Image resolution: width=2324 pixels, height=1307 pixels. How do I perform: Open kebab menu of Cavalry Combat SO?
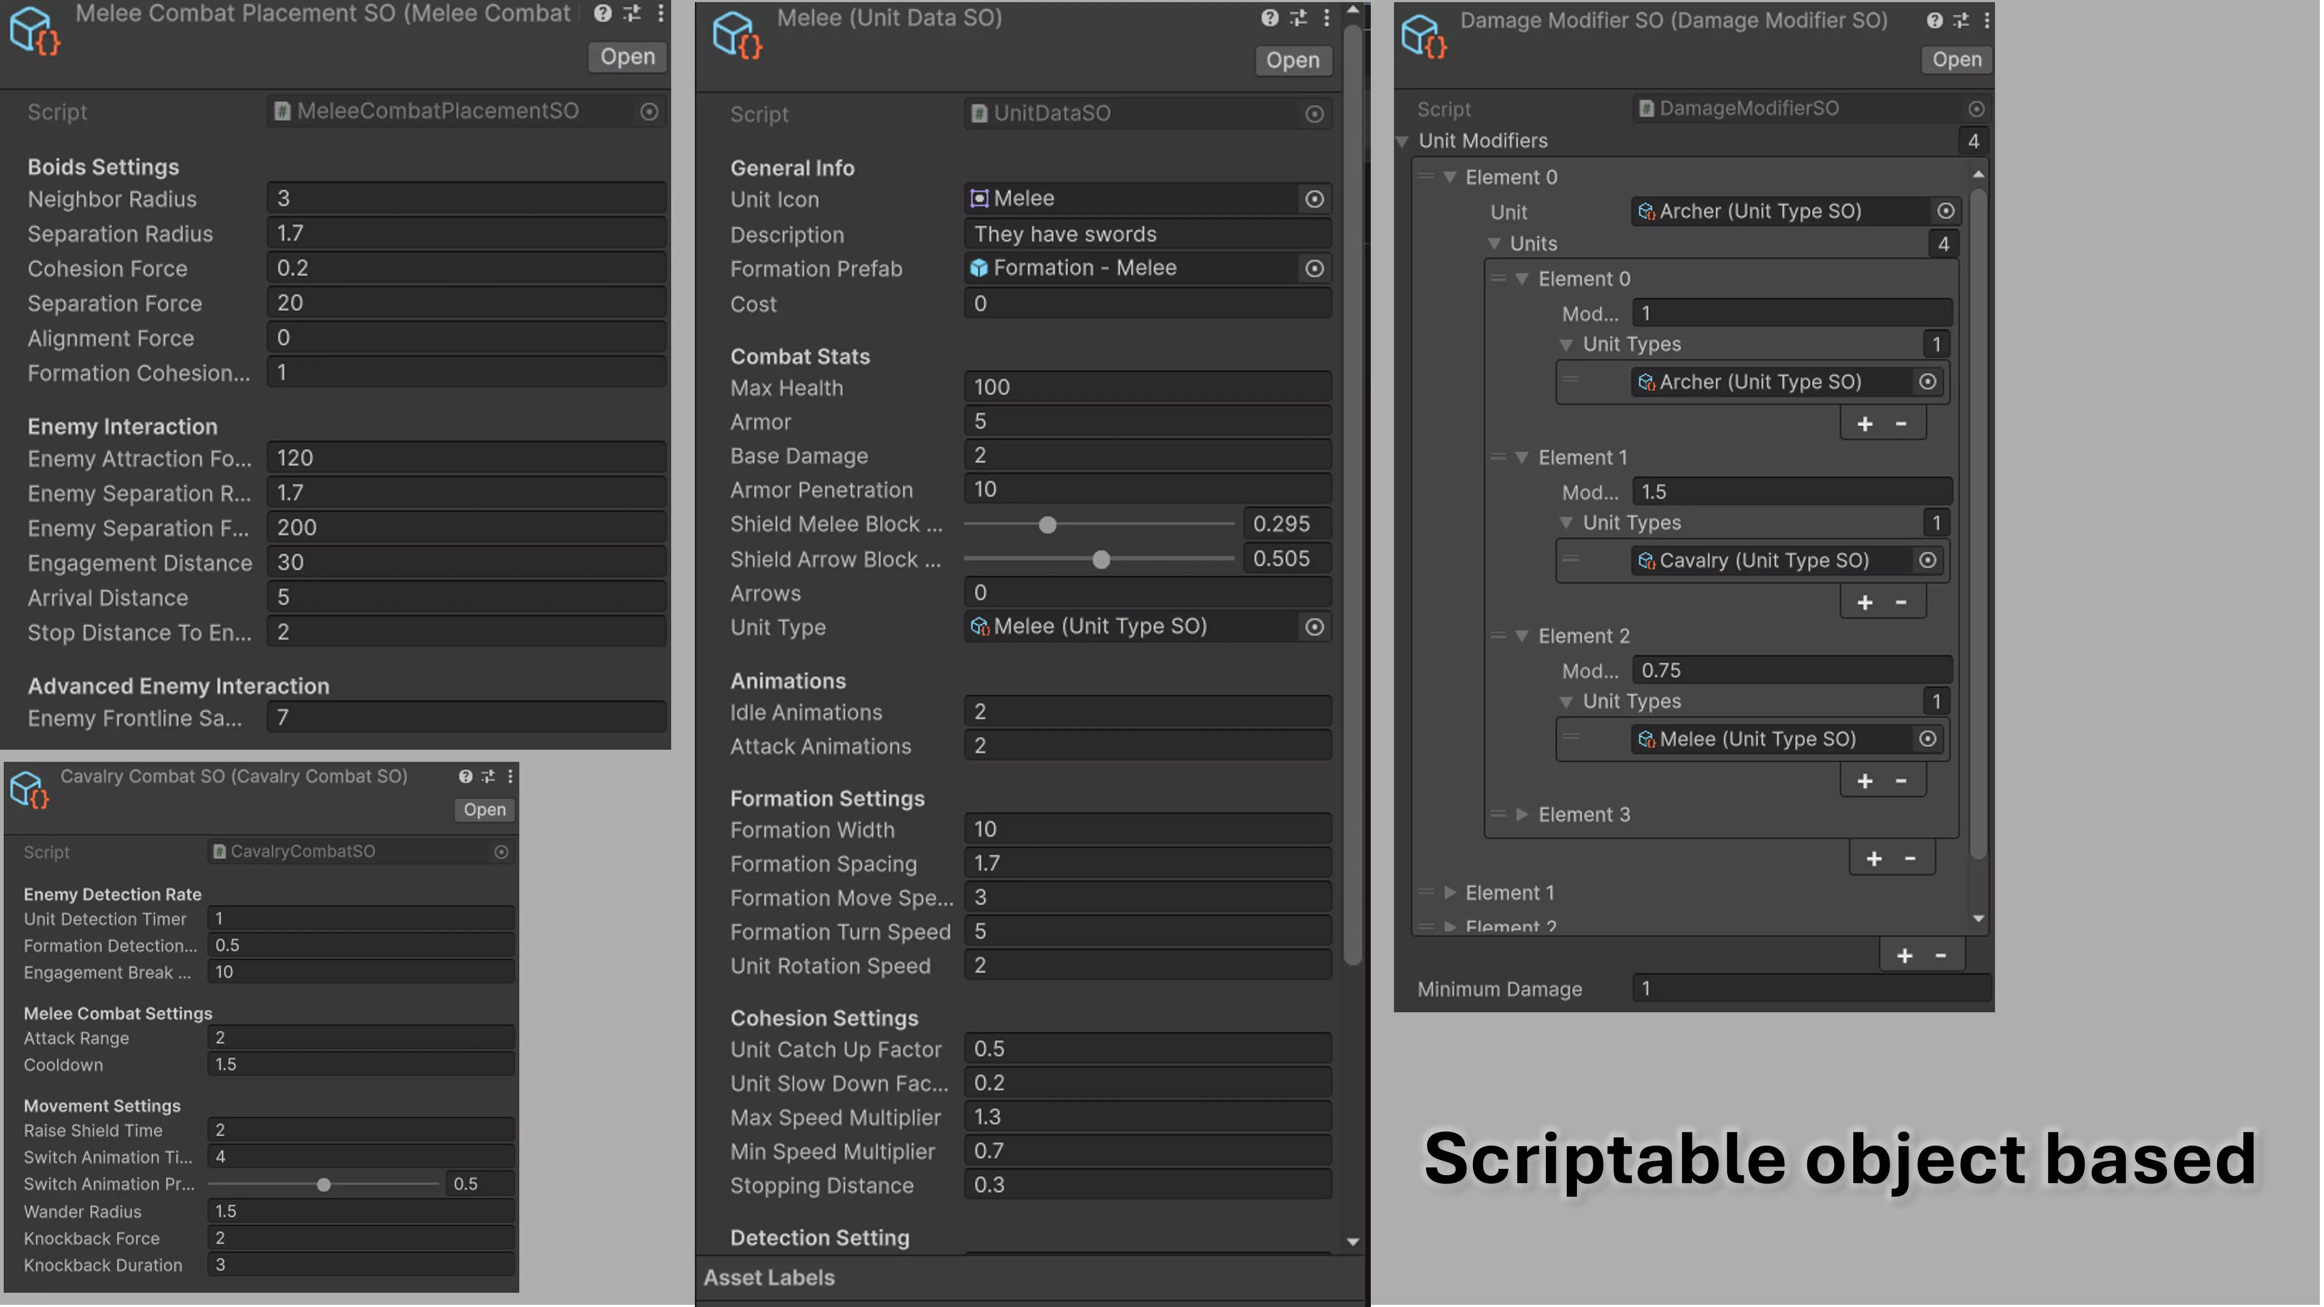510,776
